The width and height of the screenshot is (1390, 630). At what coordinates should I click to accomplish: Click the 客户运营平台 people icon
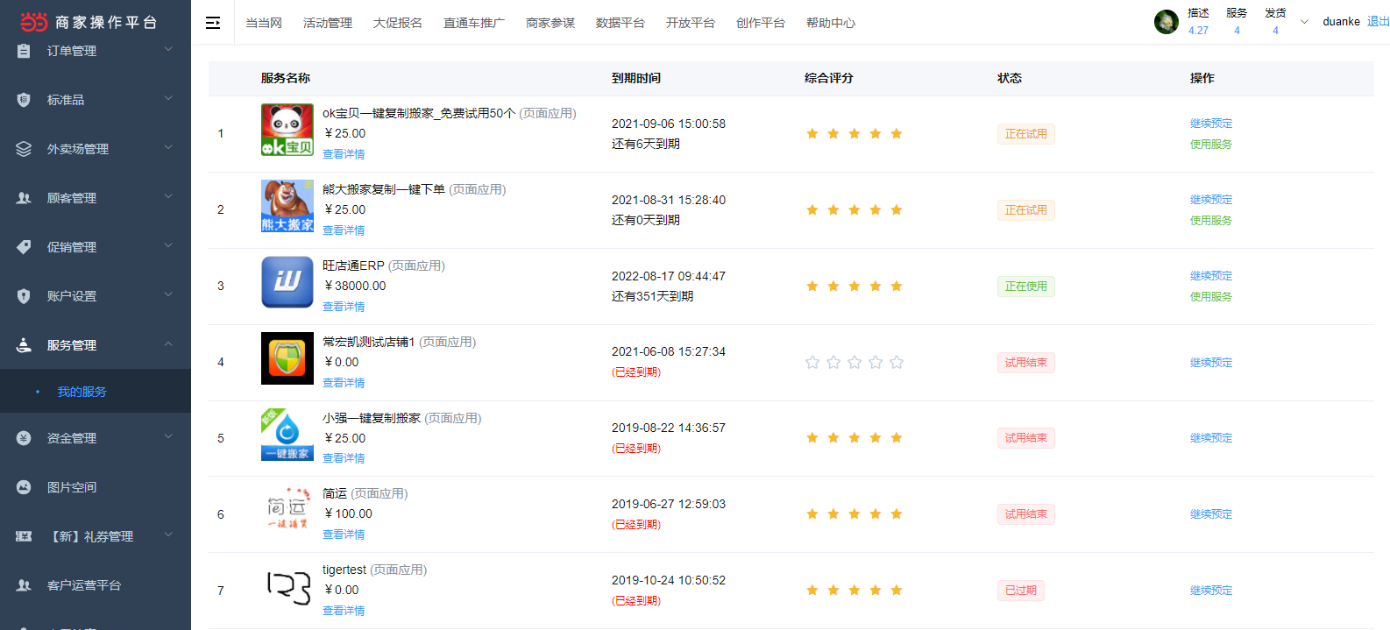coord(24,585)
